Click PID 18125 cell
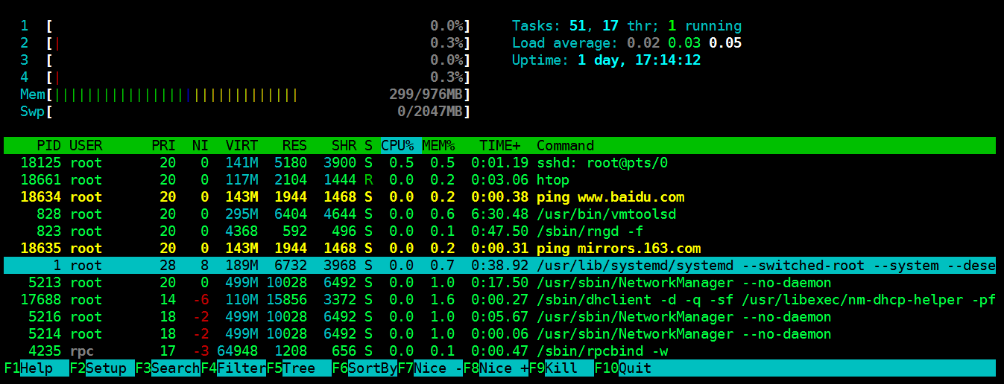Viewport: 1004px width, 384px height. [41, 163]
